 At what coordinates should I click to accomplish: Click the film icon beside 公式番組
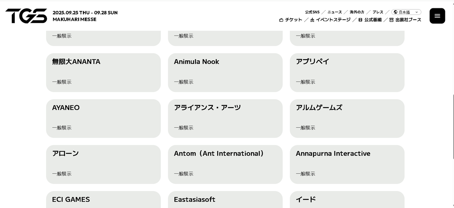(361, 20)
